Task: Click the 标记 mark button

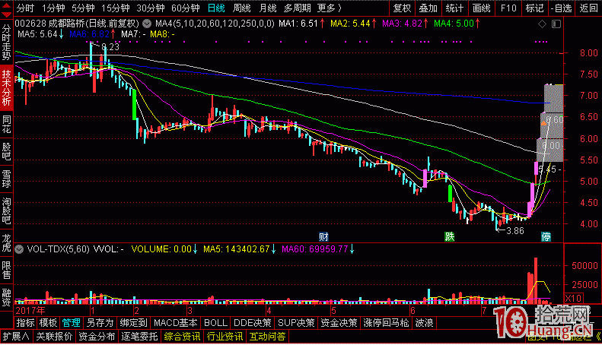Action: coord(534,8)
